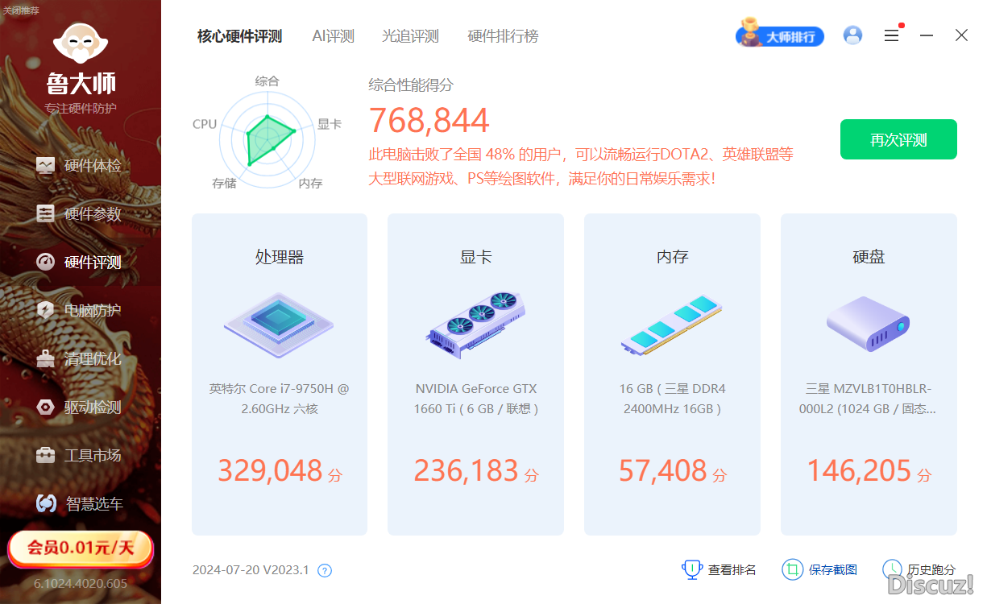Click the 硬件参数 list icon
Screen dimensions: 987x604
coord(46,214)
